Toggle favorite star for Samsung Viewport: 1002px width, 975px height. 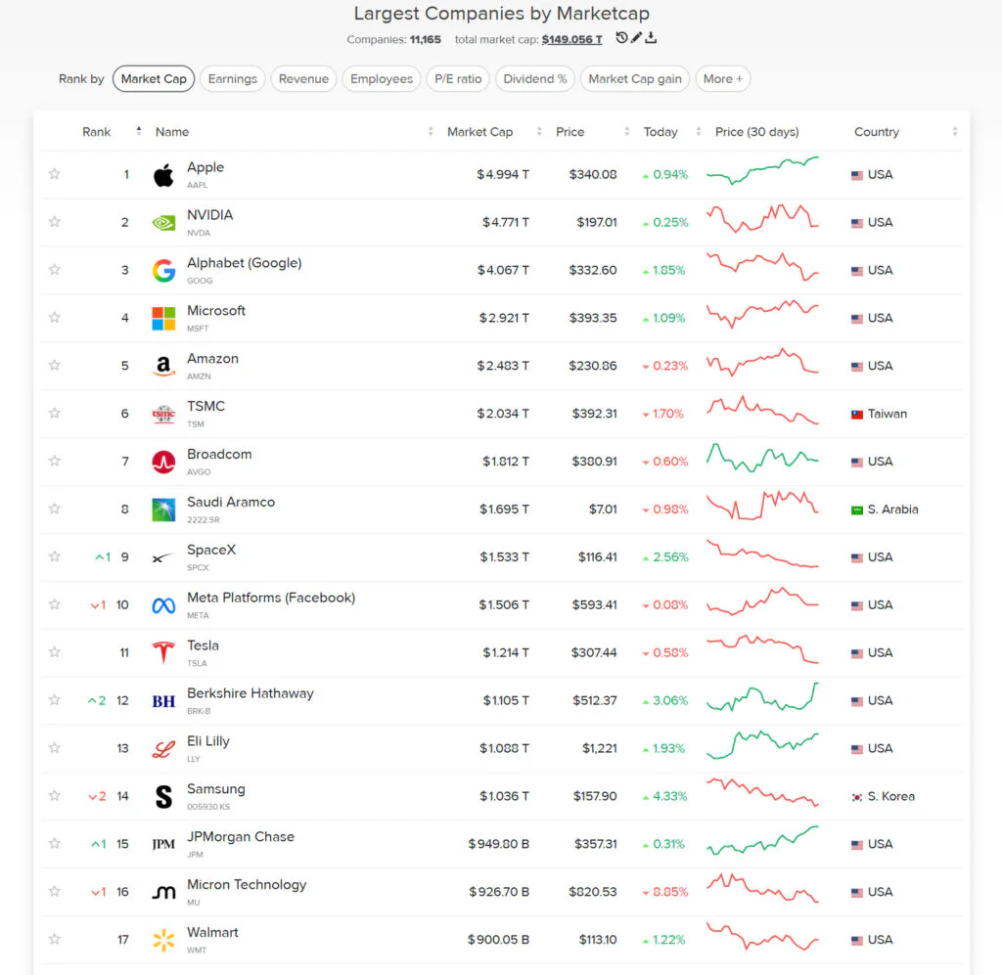55,796
